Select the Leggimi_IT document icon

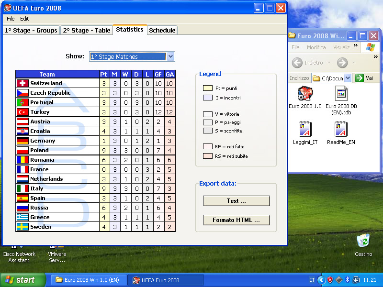305,129
